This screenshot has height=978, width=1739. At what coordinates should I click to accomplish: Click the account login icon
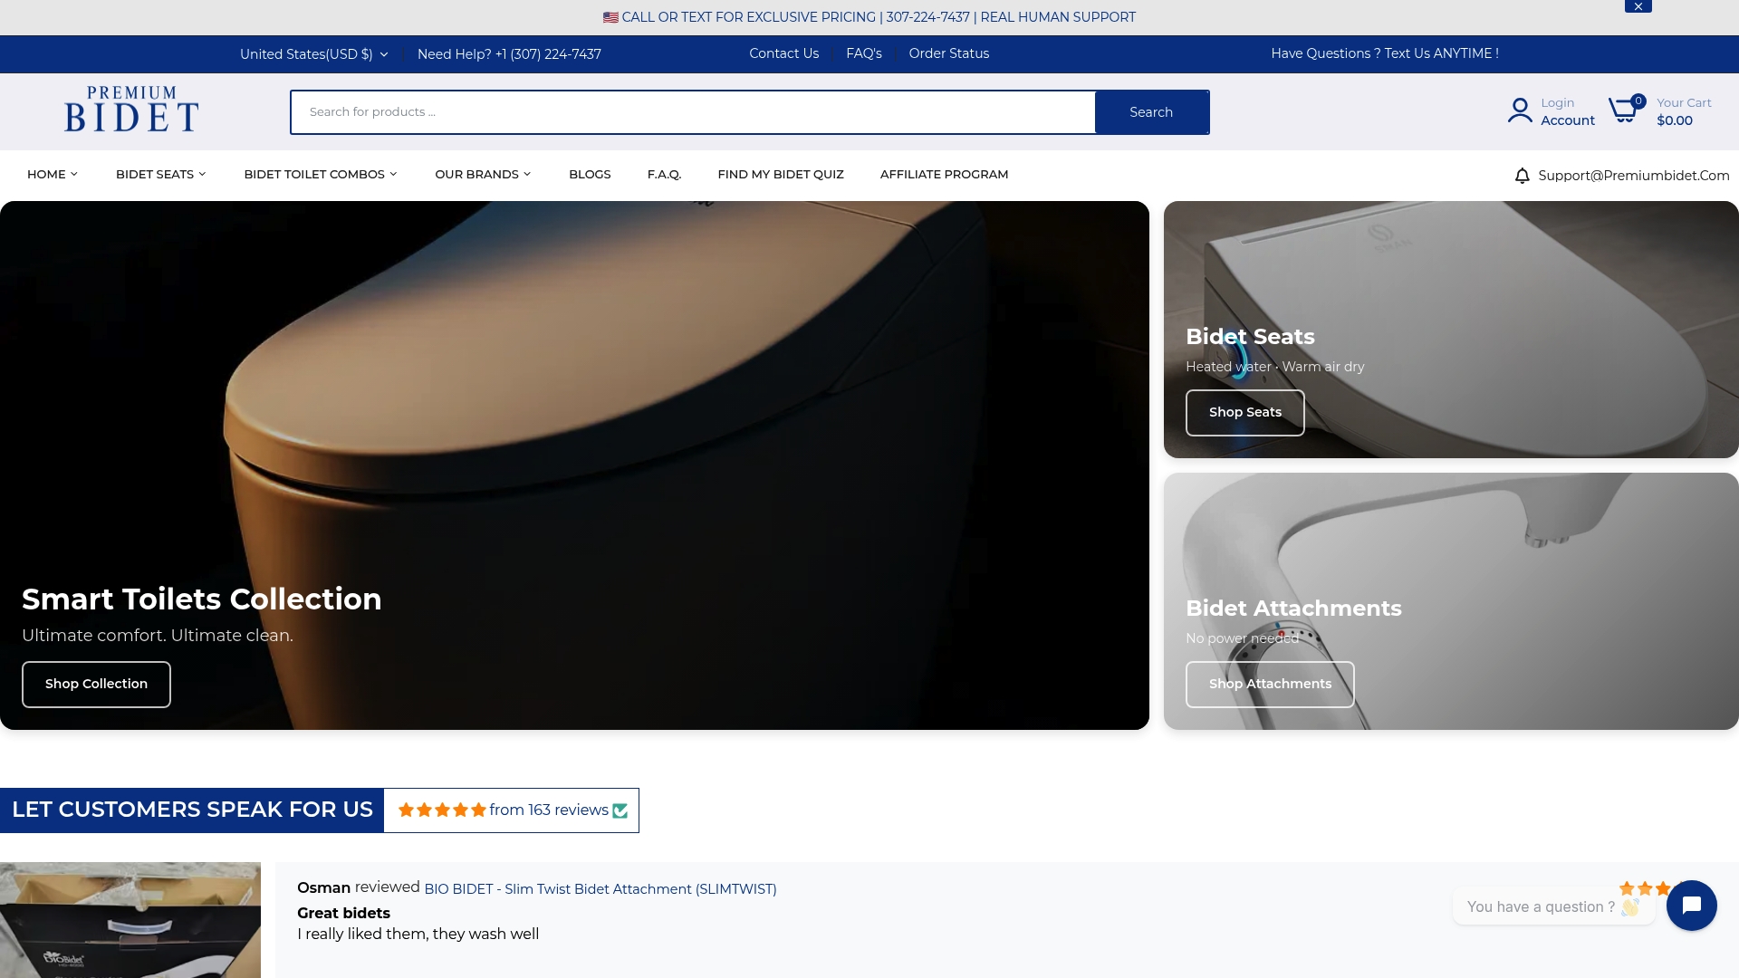(x=1518, y=110)
